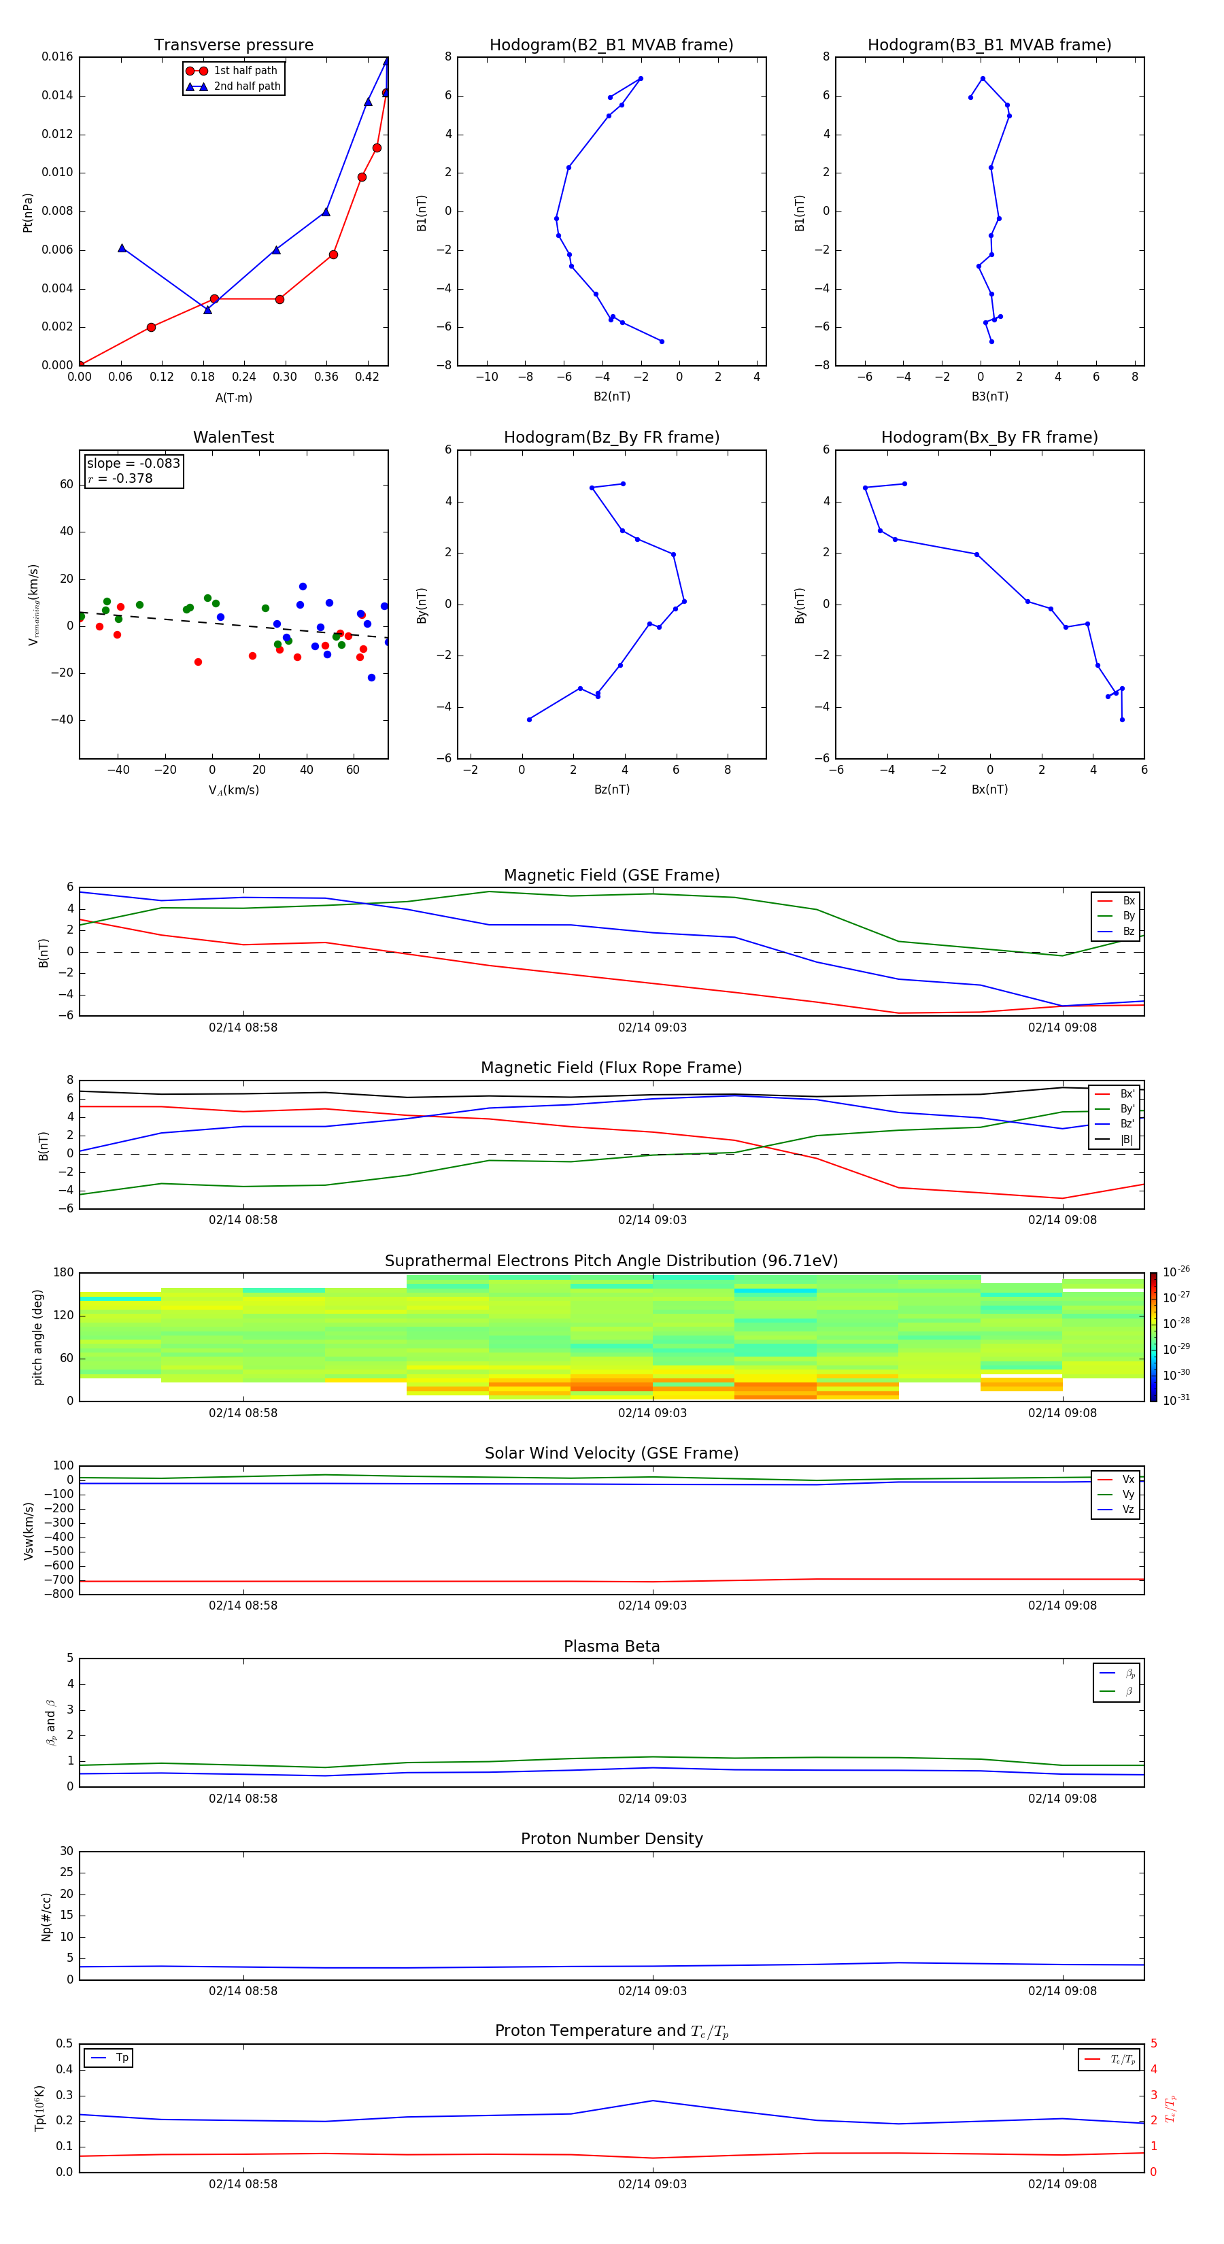1224x2244 pixels.
Task: Click the 'Magnetic Field (GSE Frame)' title
Action: pos(611,875)
